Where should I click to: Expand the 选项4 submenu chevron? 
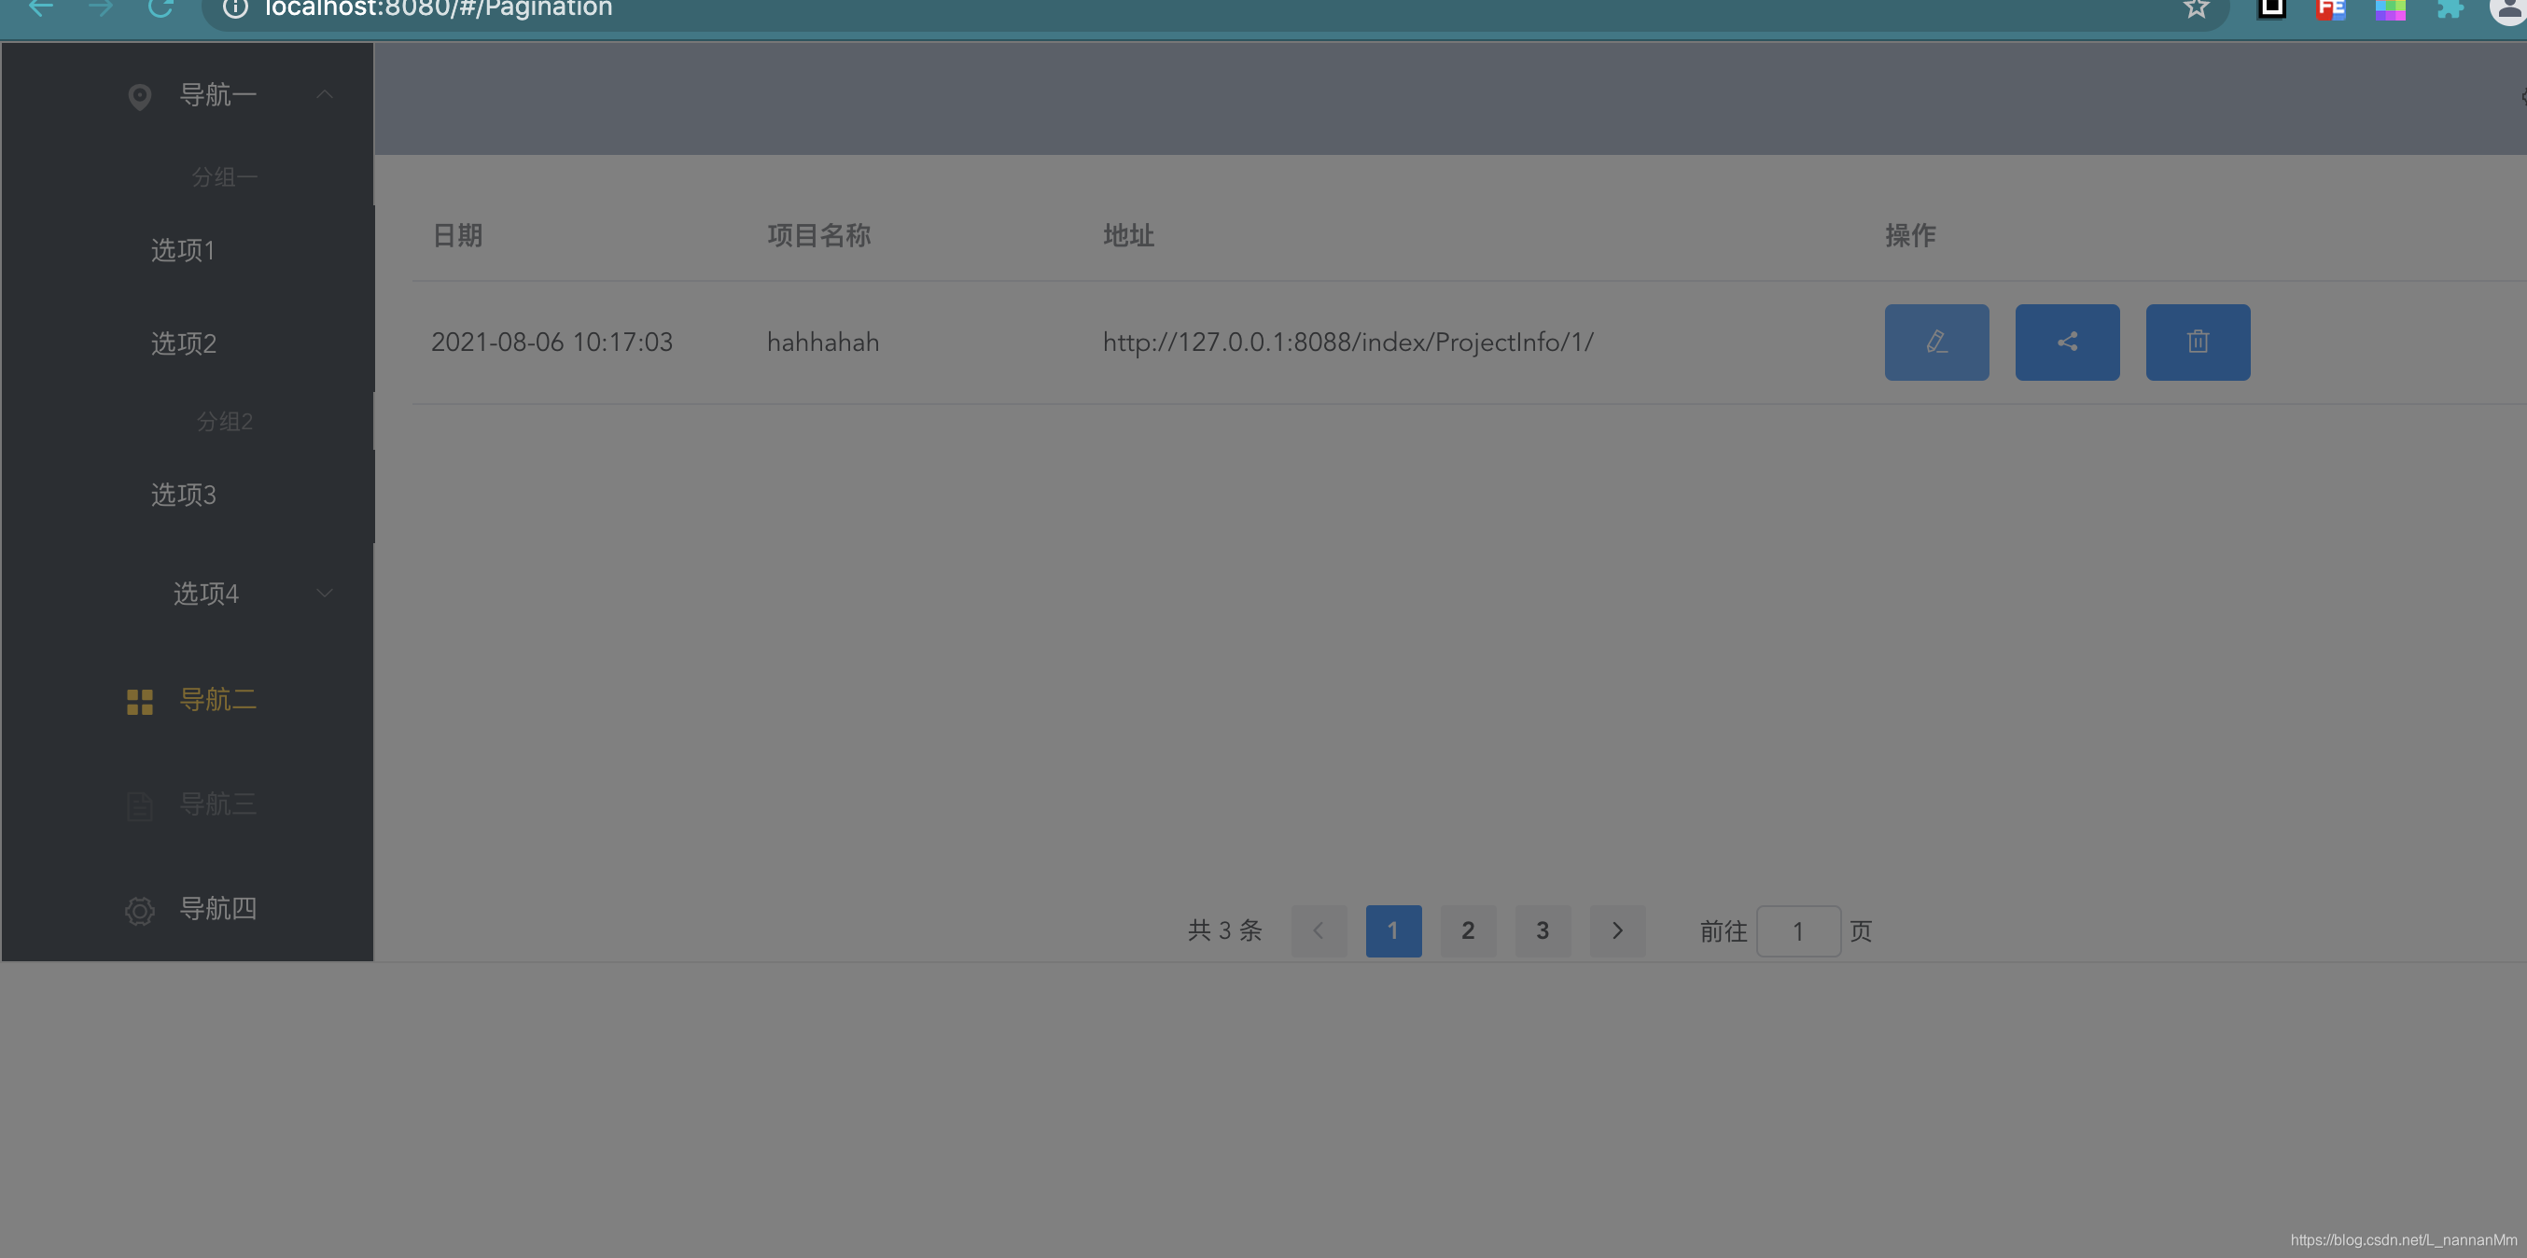(x=325, y=593)
